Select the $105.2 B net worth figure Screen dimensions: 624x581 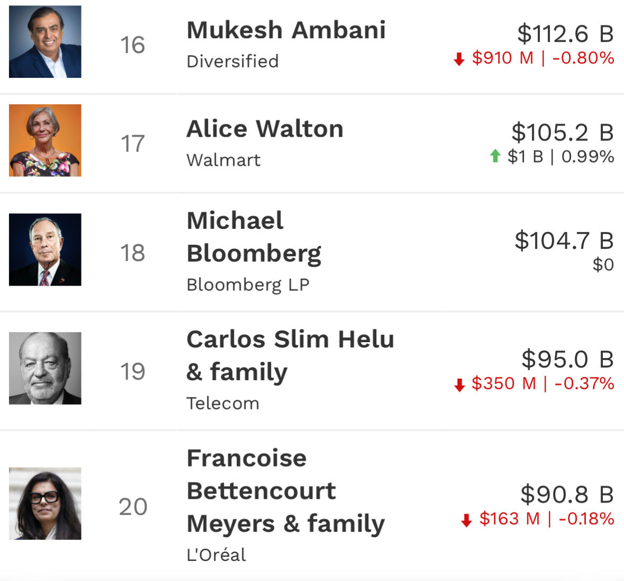coord(563,132)
